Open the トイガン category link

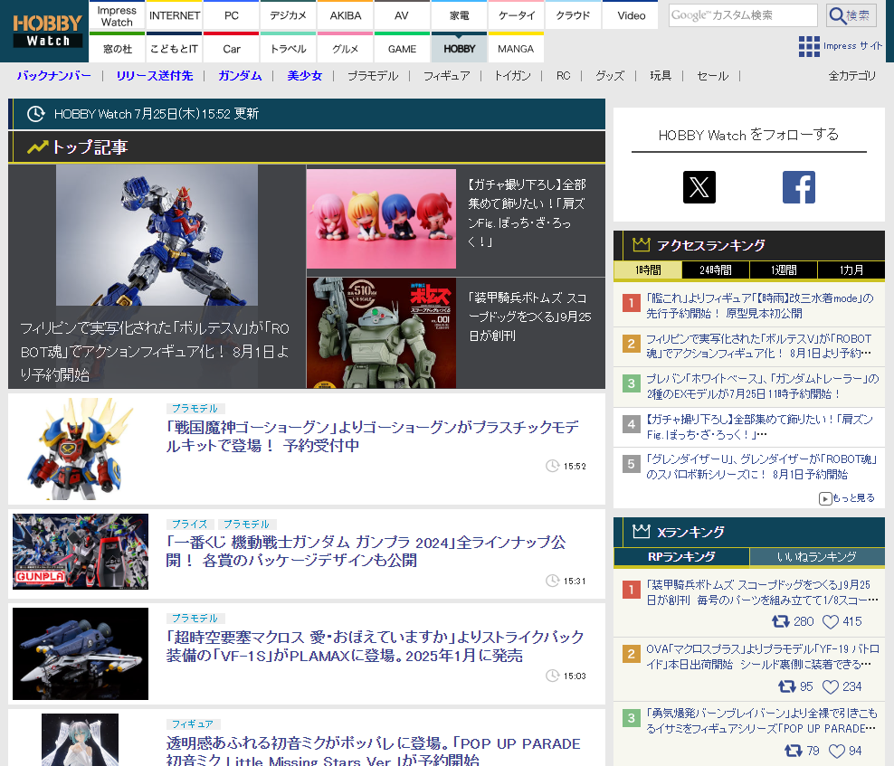click(512, 76)
